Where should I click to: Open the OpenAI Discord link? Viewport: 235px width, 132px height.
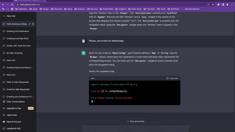18,122
